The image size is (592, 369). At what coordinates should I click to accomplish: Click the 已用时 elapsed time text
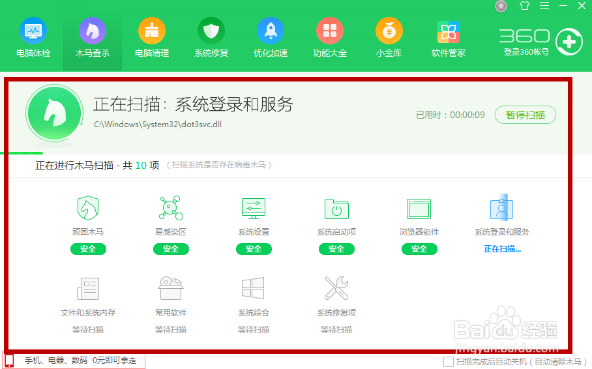pyautogui.click(x=451, y=115)
